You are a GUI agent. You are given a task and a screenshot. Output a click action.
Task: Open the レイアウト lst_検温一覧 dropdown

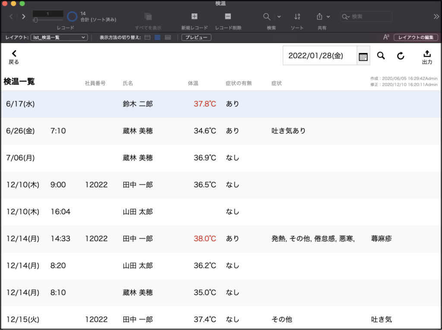(60, 38)
